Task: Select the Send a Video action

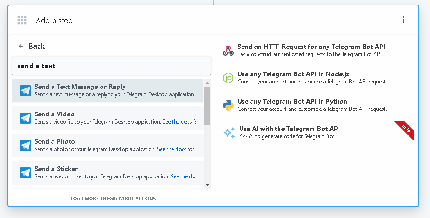Action: point(108,118)
